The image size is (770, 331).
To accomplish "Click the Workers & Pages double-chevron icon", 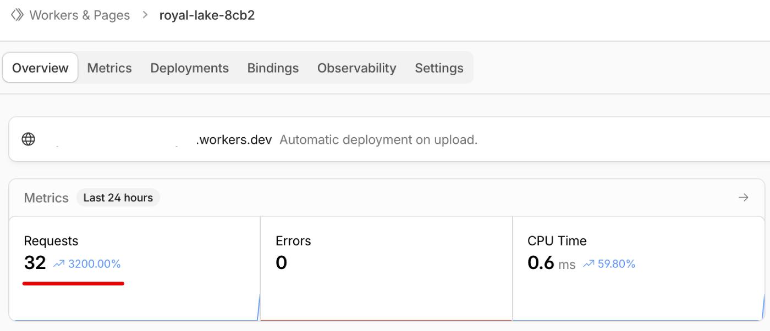I will click(17, 15).
